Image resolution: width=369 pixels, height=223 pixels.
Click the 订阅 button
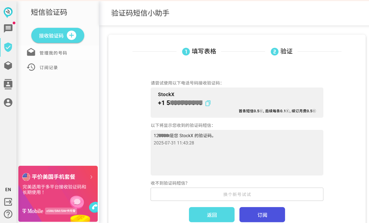(x=262, y=215)
